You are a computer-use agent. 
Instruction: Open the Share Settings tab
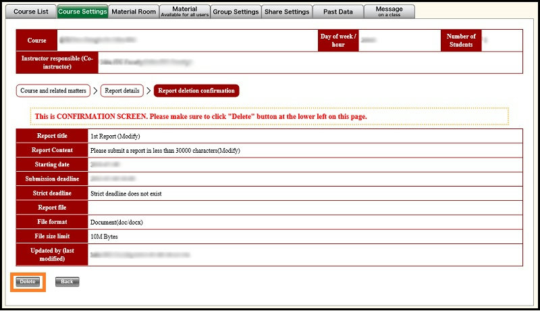(x=288, y=11)
